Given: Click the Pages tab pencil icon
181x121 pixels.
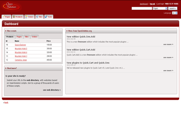Looking at the screenshot, I should point(4,17).
